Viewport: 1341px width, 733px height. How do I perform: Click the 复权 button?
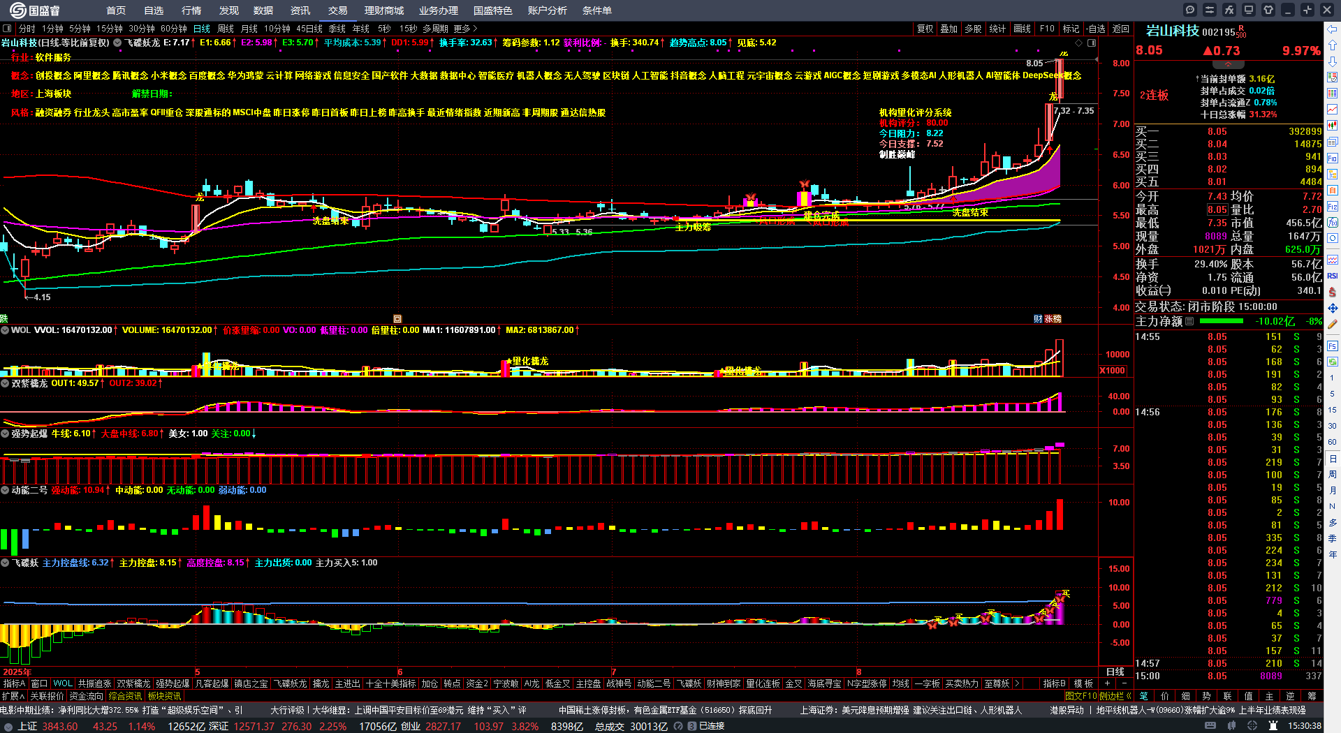925,29
